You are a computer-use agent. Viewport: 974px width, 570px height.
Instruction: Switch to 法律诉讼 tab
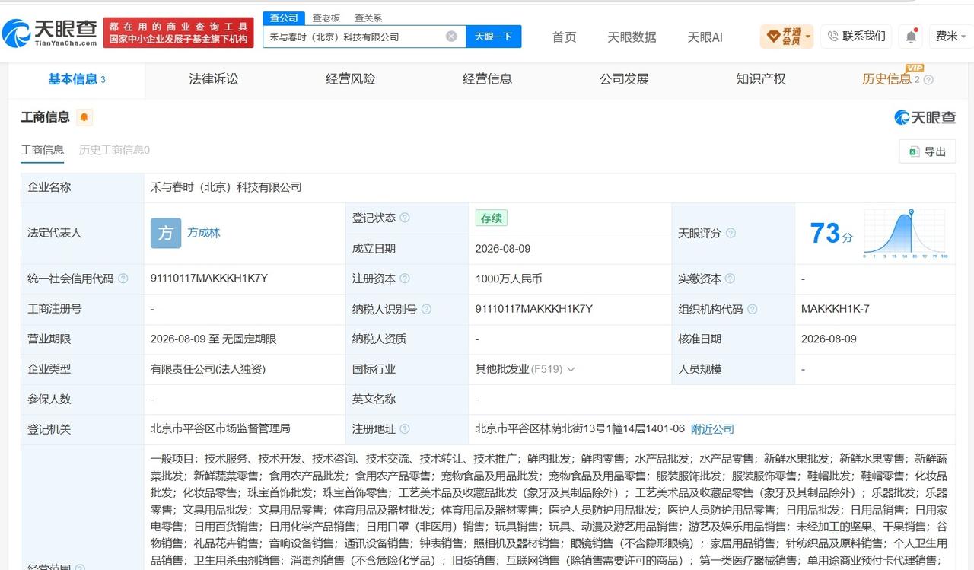(x=214, y=79)
